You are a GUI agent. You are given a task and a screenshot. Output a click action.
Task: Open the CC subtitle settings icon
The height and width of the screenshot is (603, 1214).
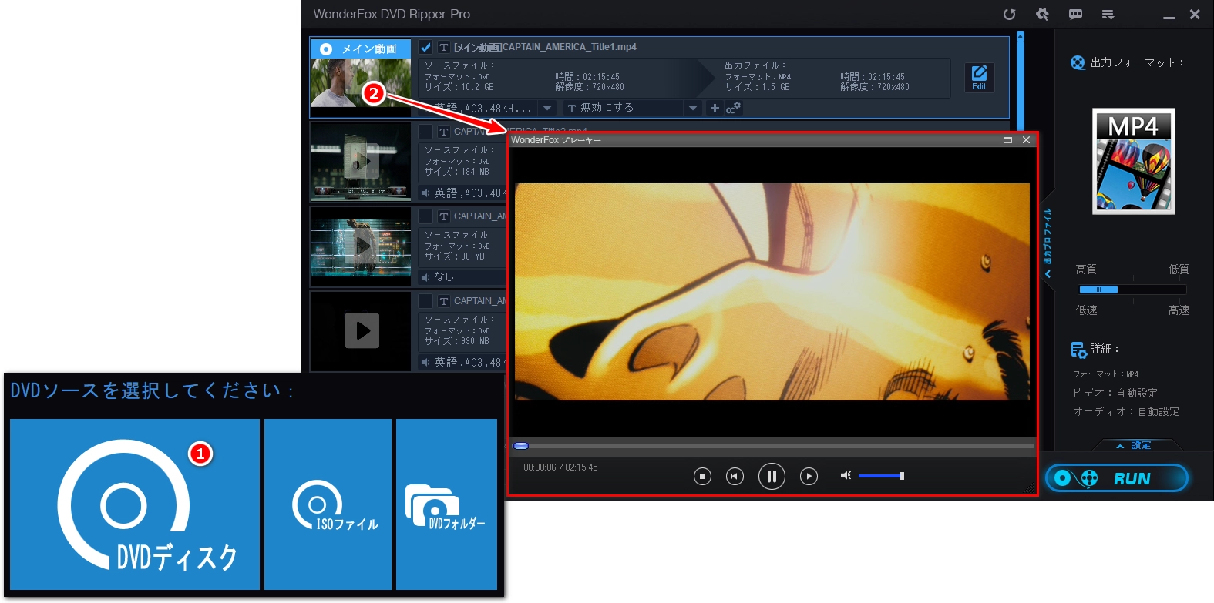tap(733, 108)
